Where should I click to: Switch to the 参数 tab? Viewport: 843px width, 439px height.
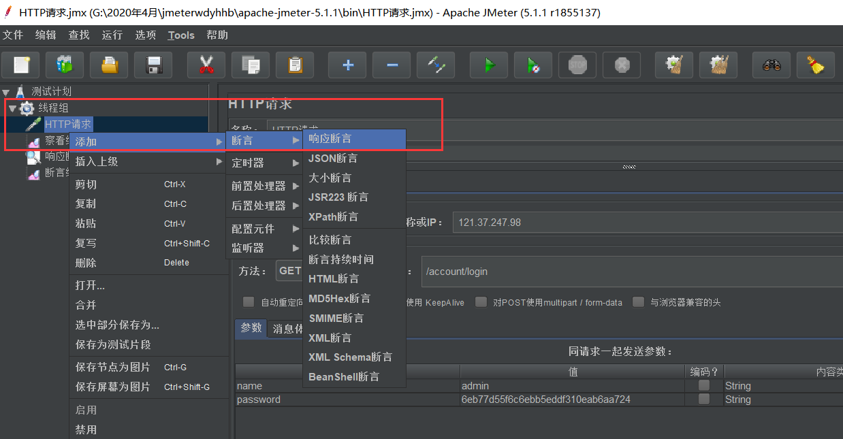pyautogui.click(x=251, y=328)
